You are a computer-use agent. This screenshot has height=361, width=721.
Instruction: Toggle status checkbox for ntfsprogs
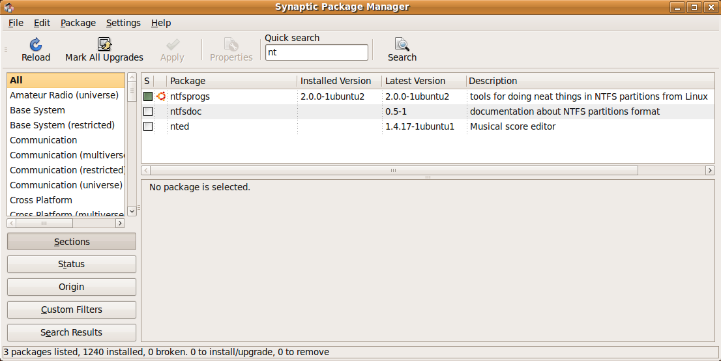pyautogui.click(x=147, y=96)
